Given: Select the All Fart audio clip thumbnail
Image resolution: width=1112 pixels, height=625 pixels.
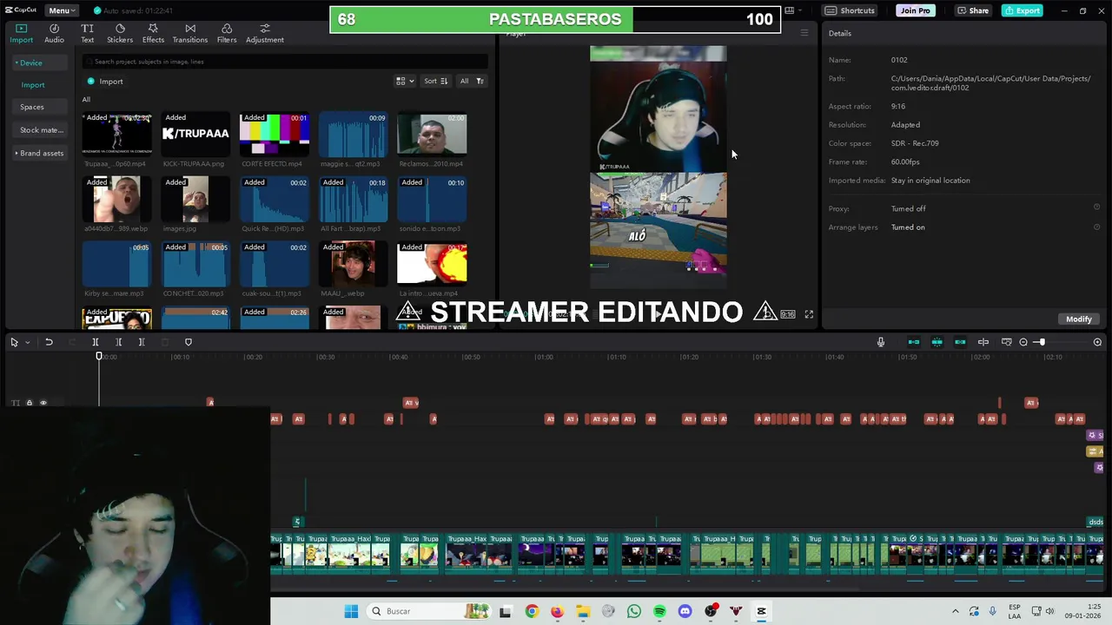Looking at the screenshot, I should point(353,200).
